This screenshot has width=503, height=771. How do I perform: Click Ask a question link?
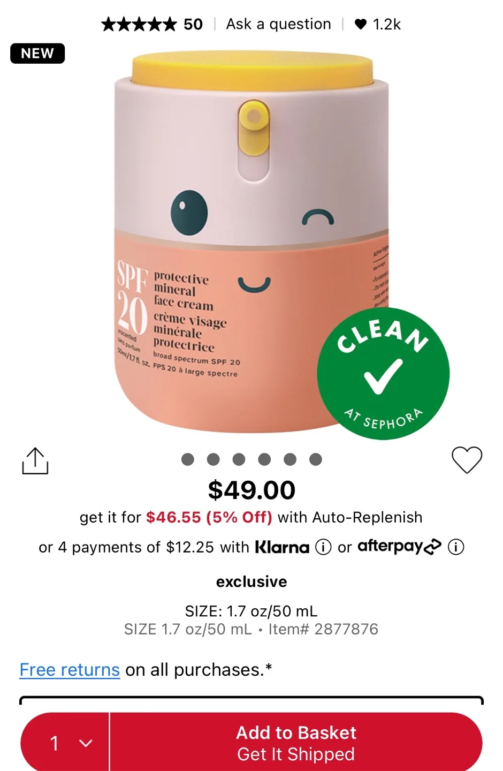[278, 24]
